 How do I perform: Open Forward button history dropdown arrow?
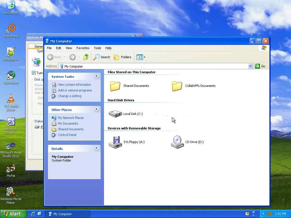pyautogui.click(x=79, y=57)
